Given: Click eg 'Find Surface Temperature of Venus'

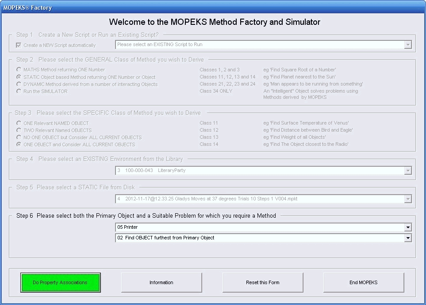Looking at the screenshot, I should pos(306,123).
